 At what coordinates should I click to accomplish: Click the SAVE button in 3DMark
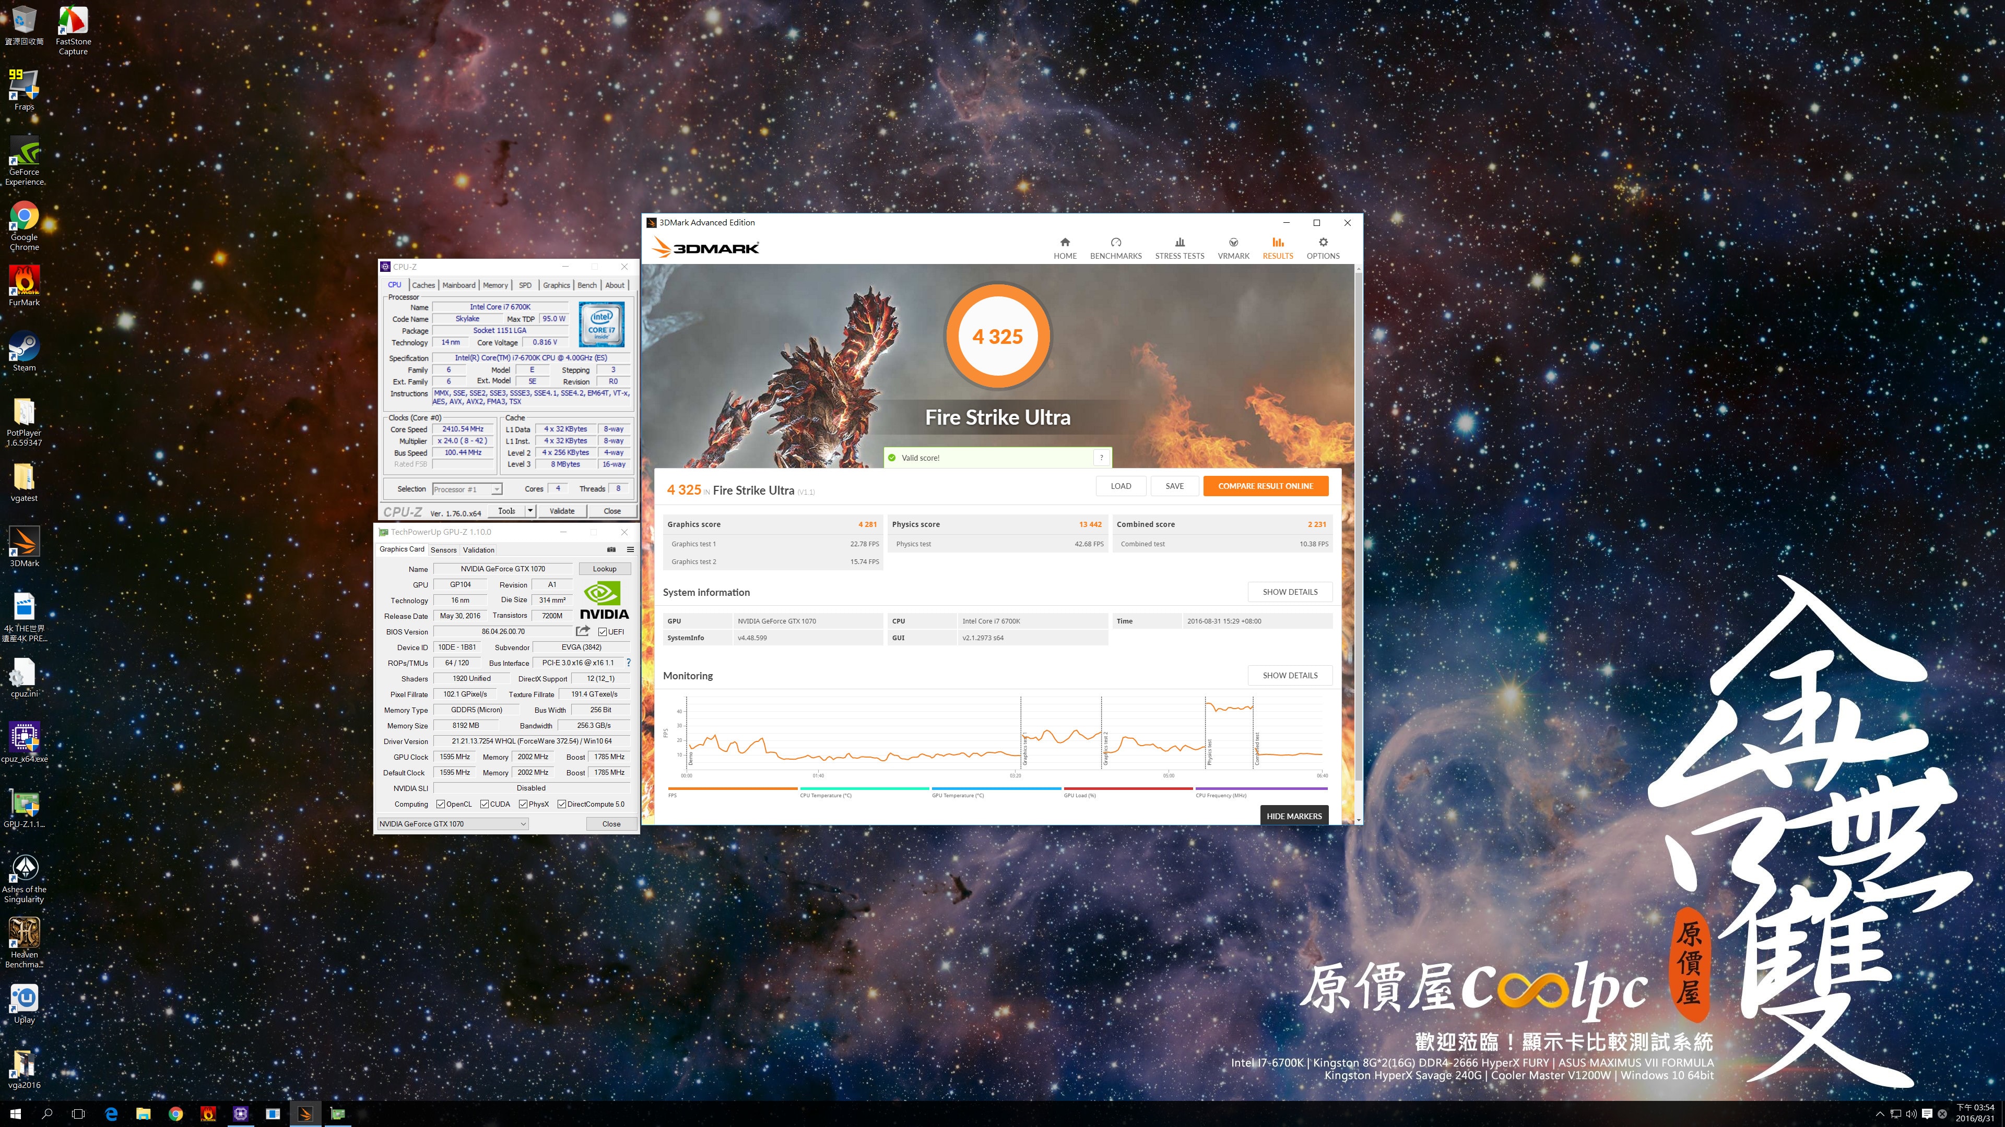coord(1174,486)
